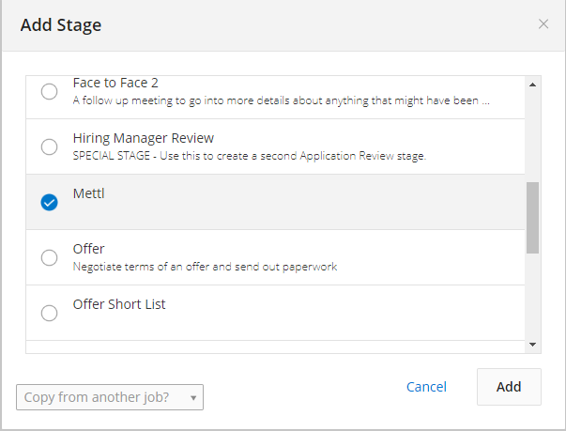Toggle the checked Mettl radio button

pyautogui.click(x=49, y=202)
